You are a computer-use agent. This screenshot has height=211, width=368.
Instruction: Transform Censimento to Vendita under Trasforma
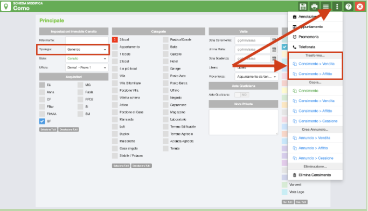pos(315,64)
